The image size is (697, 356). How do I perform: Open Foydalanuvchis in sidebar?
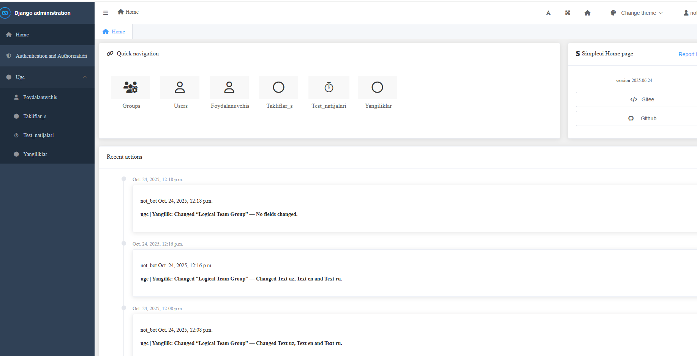(x=40, y=97)
